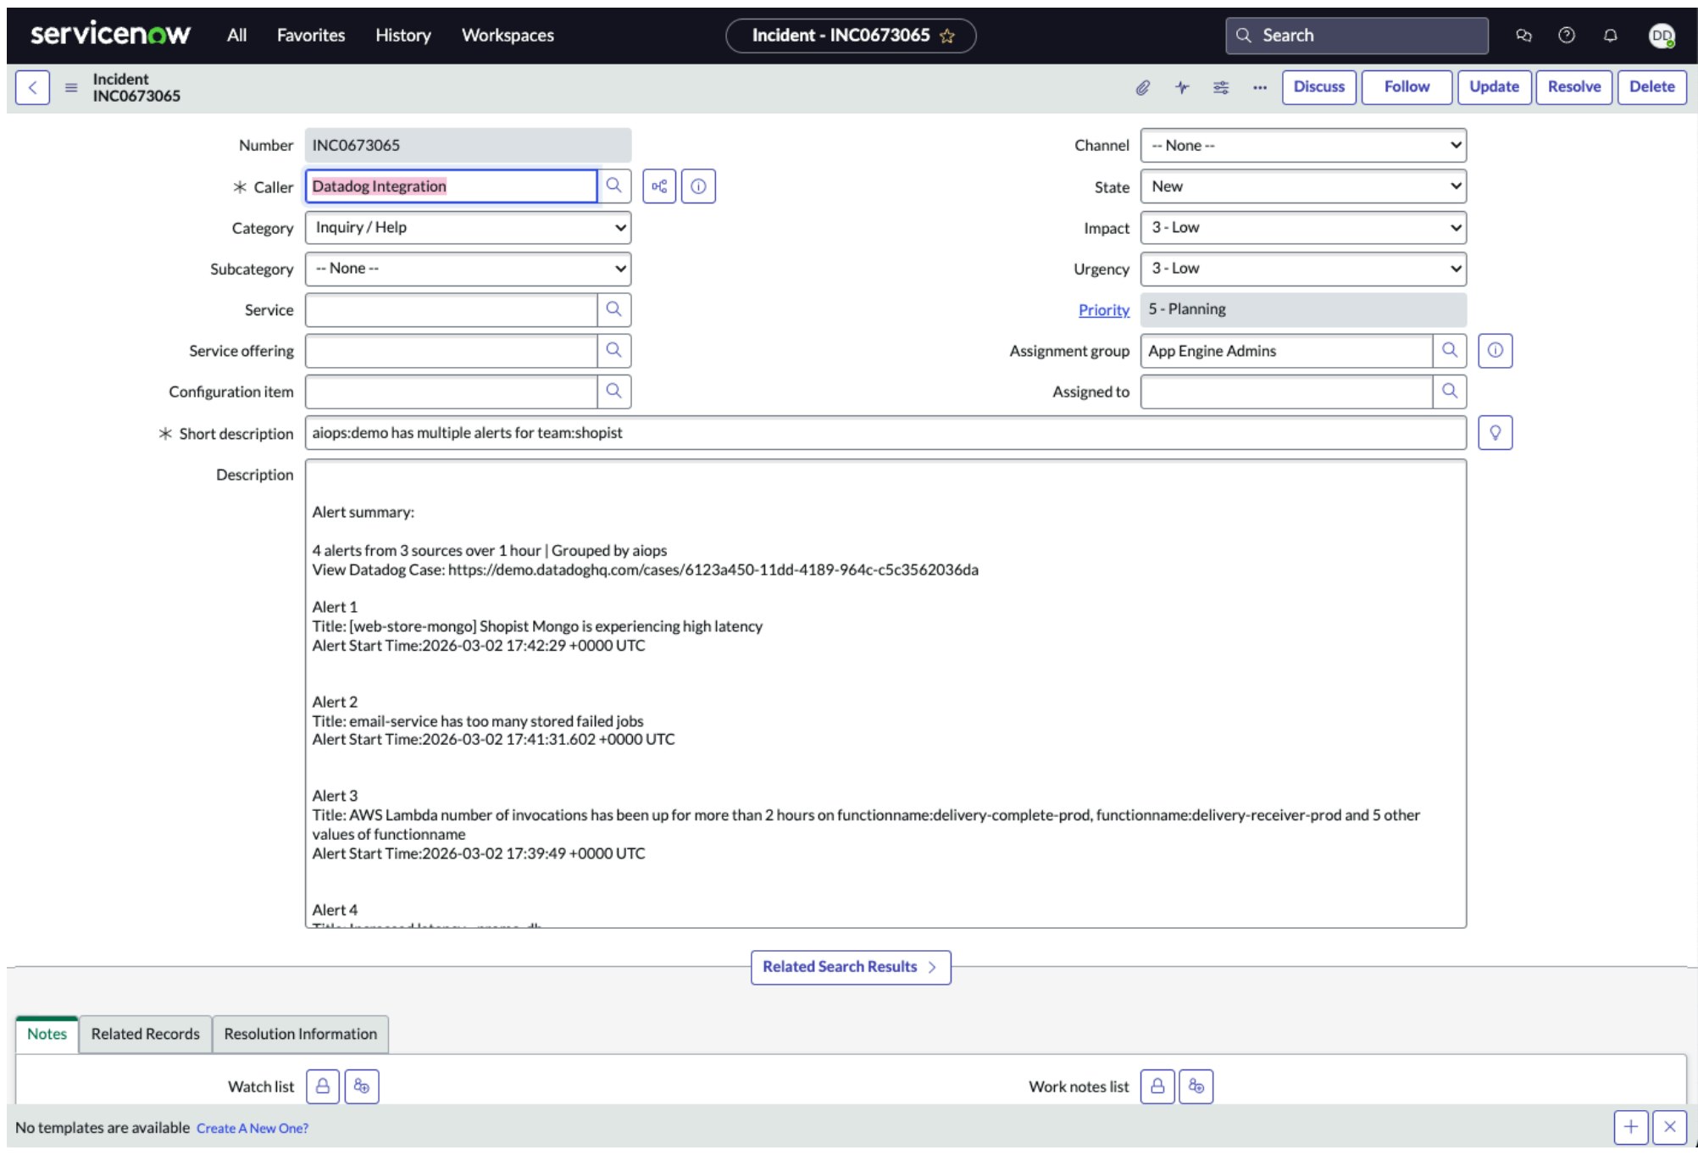Switch to the Related Records tab

point(145,1034)
